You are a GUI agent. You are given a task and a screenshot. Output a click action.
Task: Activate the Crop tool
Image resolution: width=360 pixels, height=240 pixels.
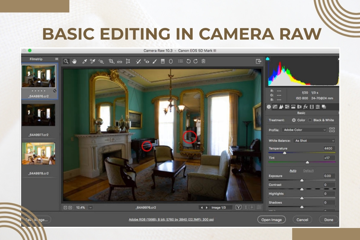pyautogui.click(x=111, y=61)
